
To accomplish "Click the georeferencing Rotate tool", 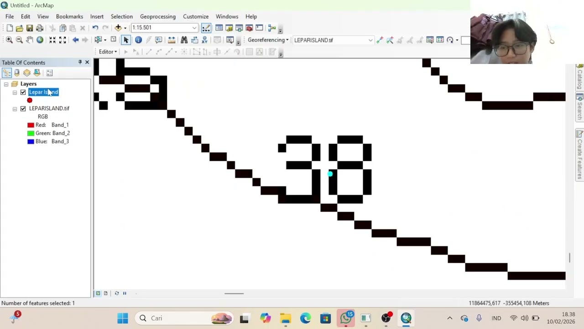I will click(450, 40).
